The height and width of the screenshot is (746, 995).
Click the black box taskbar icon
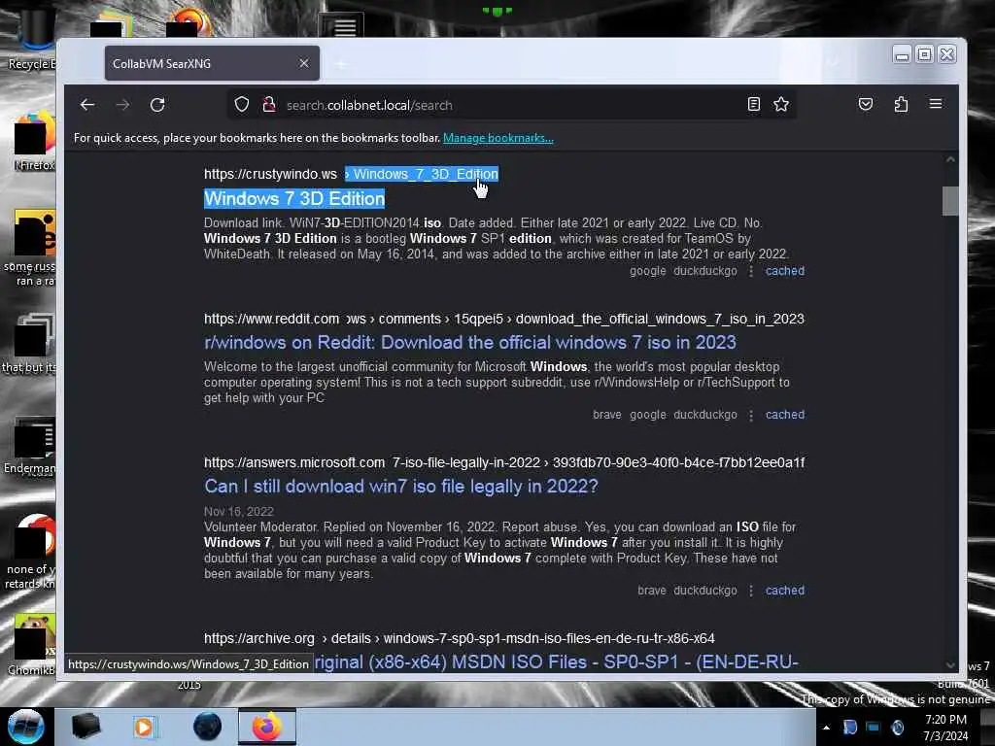coord(86,727)
